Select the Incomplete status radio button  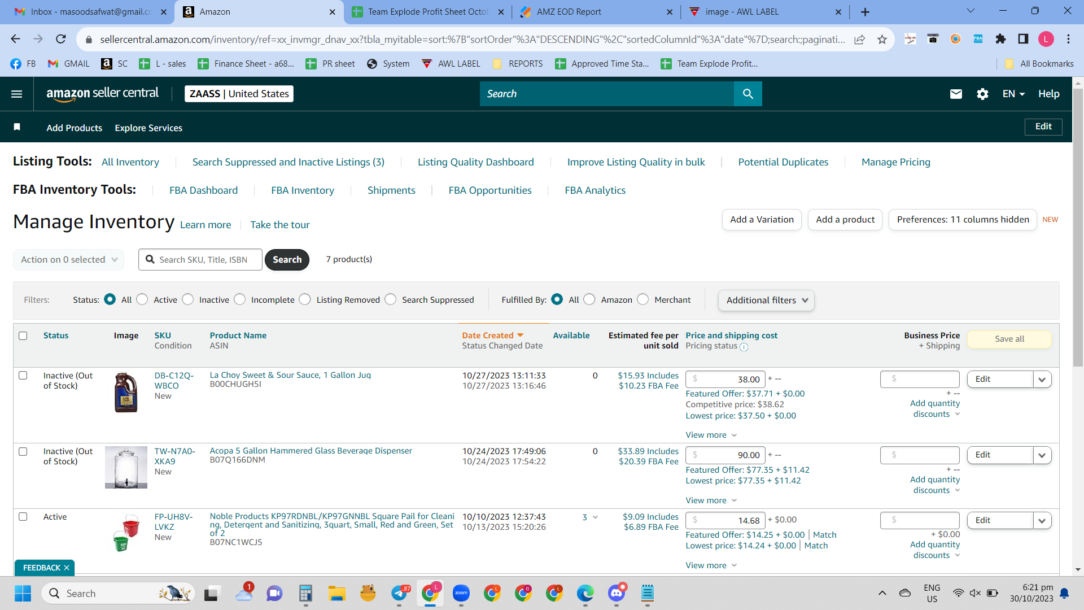click(x=240, y=299)
